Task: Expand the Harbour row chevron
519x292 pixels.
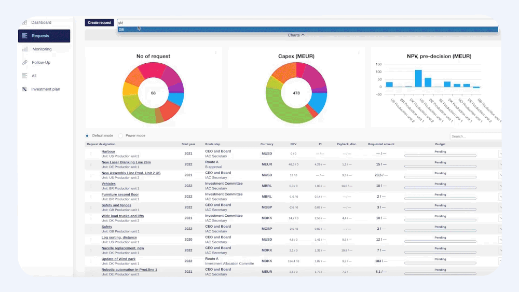Action: [x=500, y=154]
